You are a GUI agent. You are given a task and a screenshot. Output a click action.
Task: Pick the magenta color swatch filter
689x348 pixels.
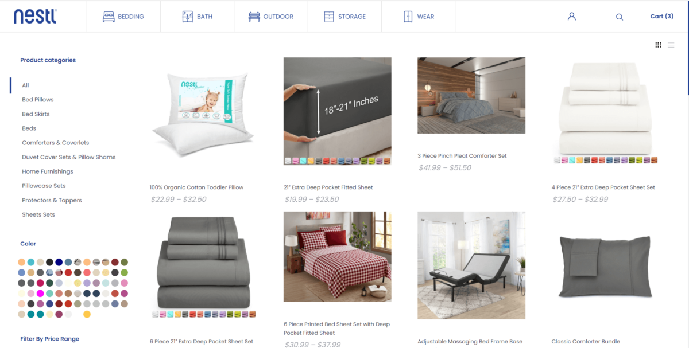40,294
